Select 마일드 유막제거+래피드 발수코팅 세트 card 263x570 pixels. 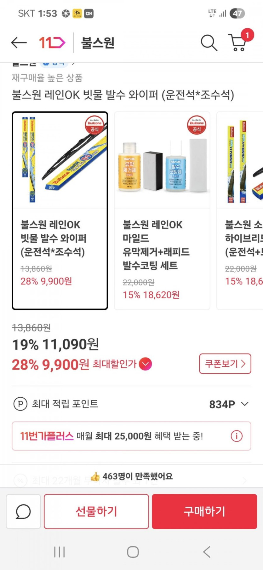(162, 210)
